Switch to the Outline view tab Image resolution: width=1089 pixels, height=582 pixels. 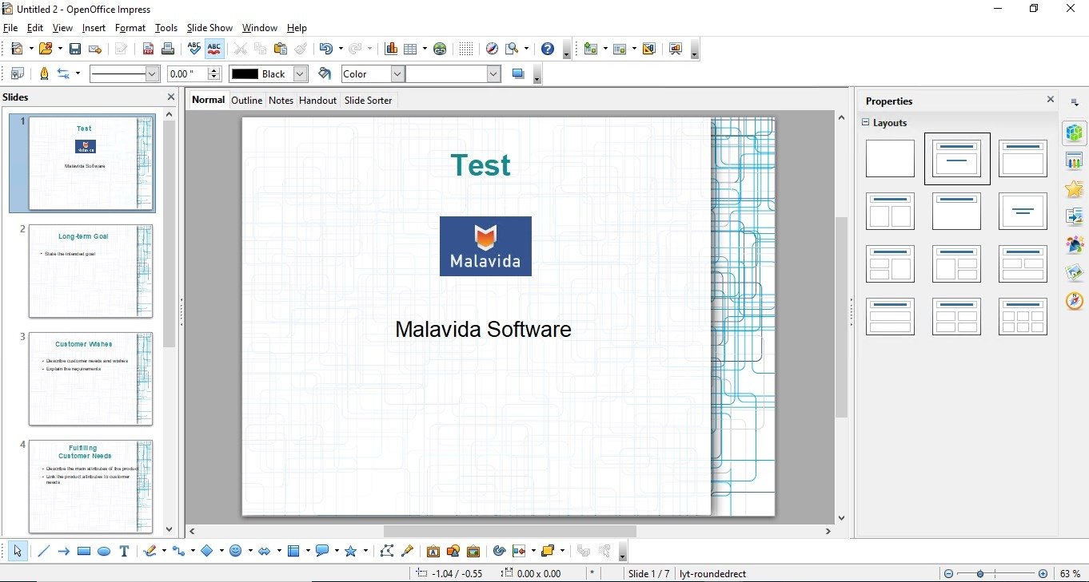246,101
